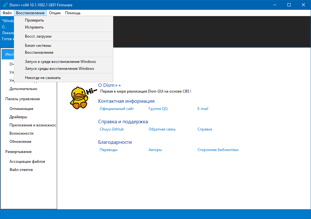311x219 pixels.
Task: Go to Драйверы in the sidebar
Action: click(x=18, y=117)
